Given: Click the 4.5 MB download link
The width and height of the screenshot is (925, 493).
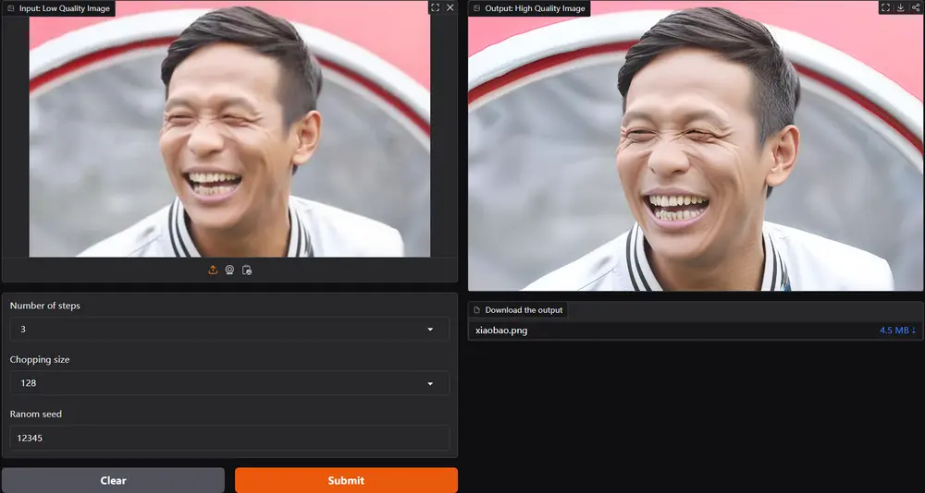Looking at the screenshot, I should (x=897, y=331).
